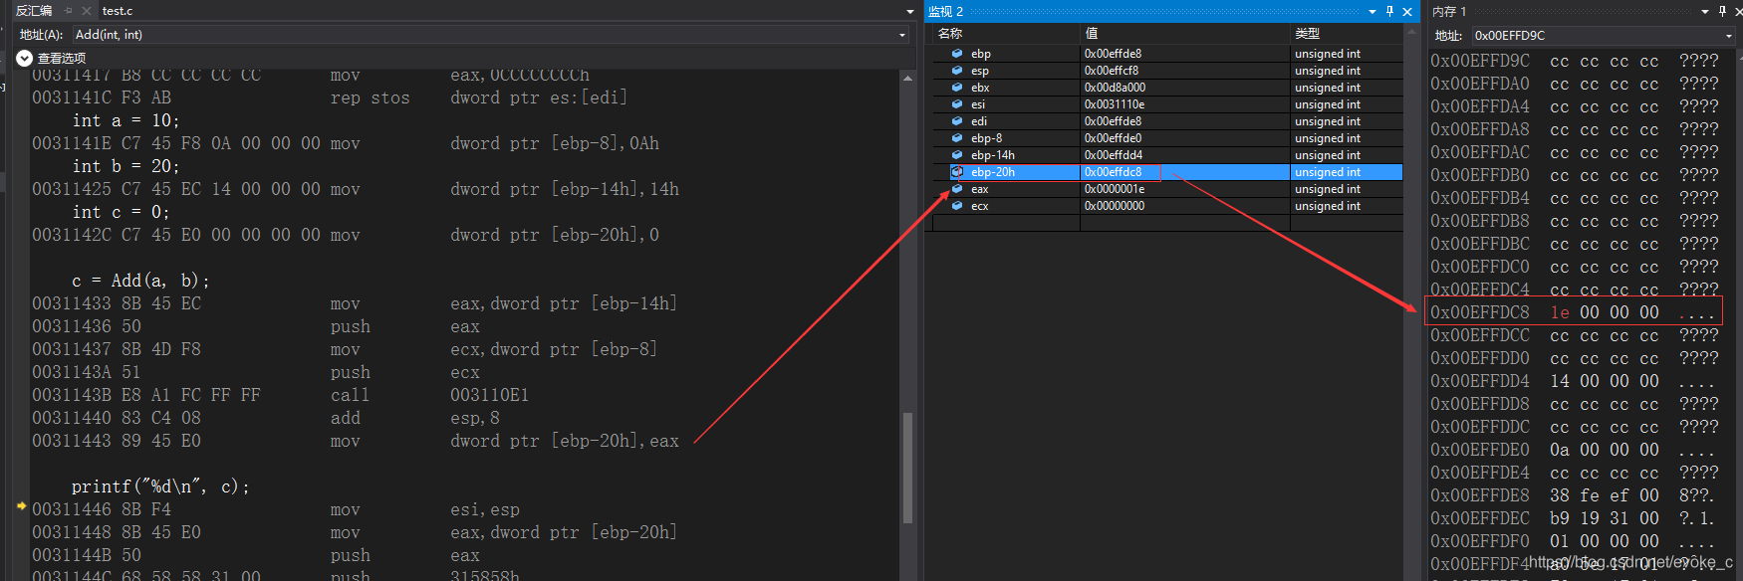This screenshot has width=1743, height=581.
Task: Select the eax variable icon in watch
Action: (957, 189)
